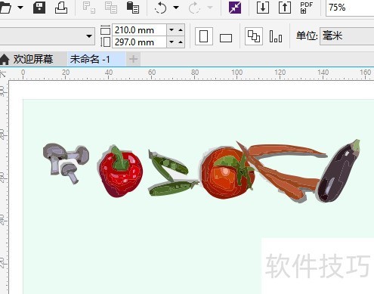The width and height of the screenshot is (374, 294).
Task: Click the 75% zoom level box
Action: click(350, 8)
